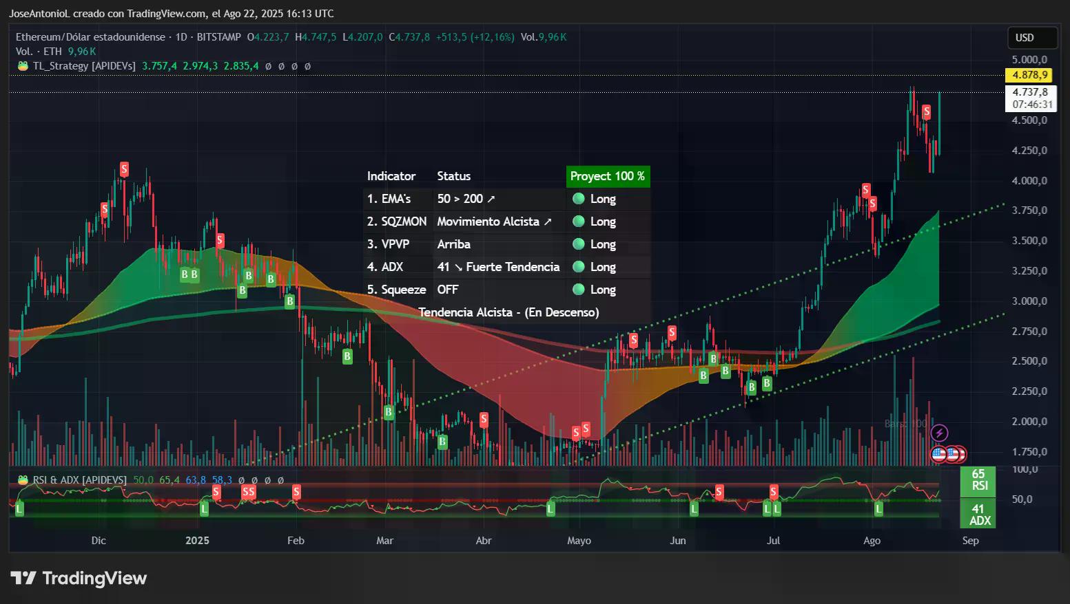Viewport: 1070px width, 604px height.
Task: Click the 1. EMA's table row label
Action: (x=389, y=199)
